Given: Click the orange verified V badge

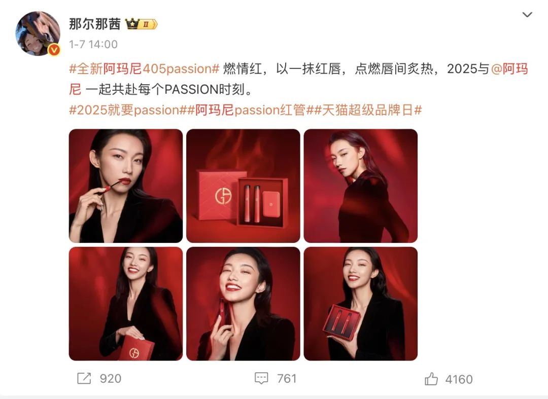Looking at the screenshot, I should (x=54, y=50).
